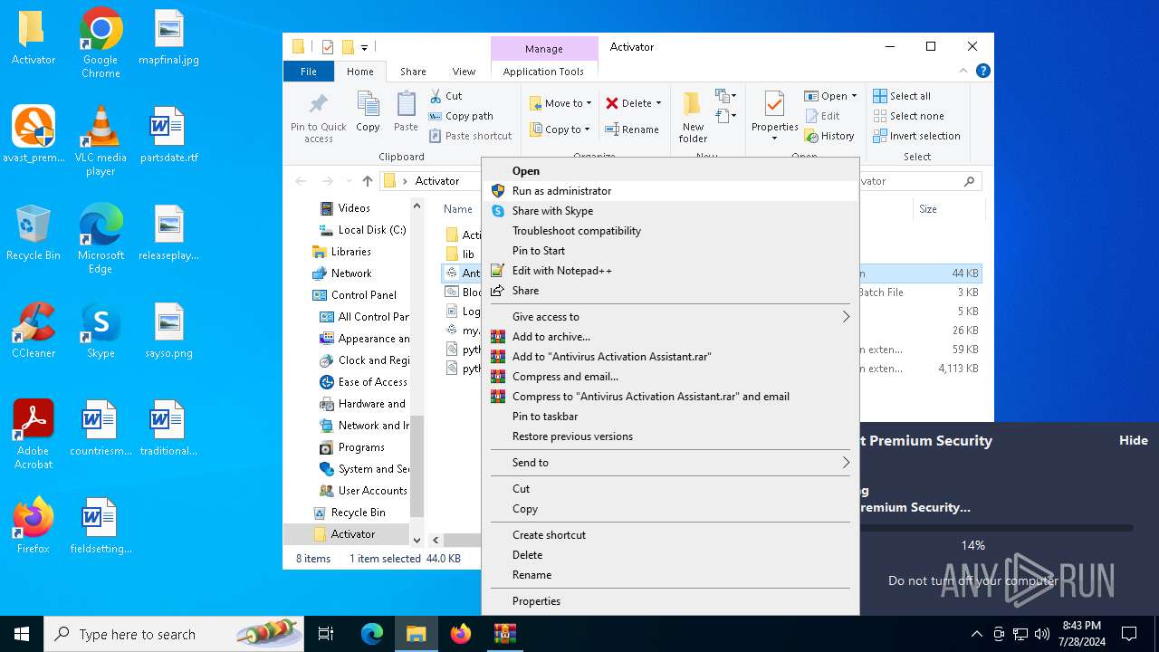Open CCleaner desktop shortcut
The width and height of the screenshot is (1159, 652).
click(34, 331)
